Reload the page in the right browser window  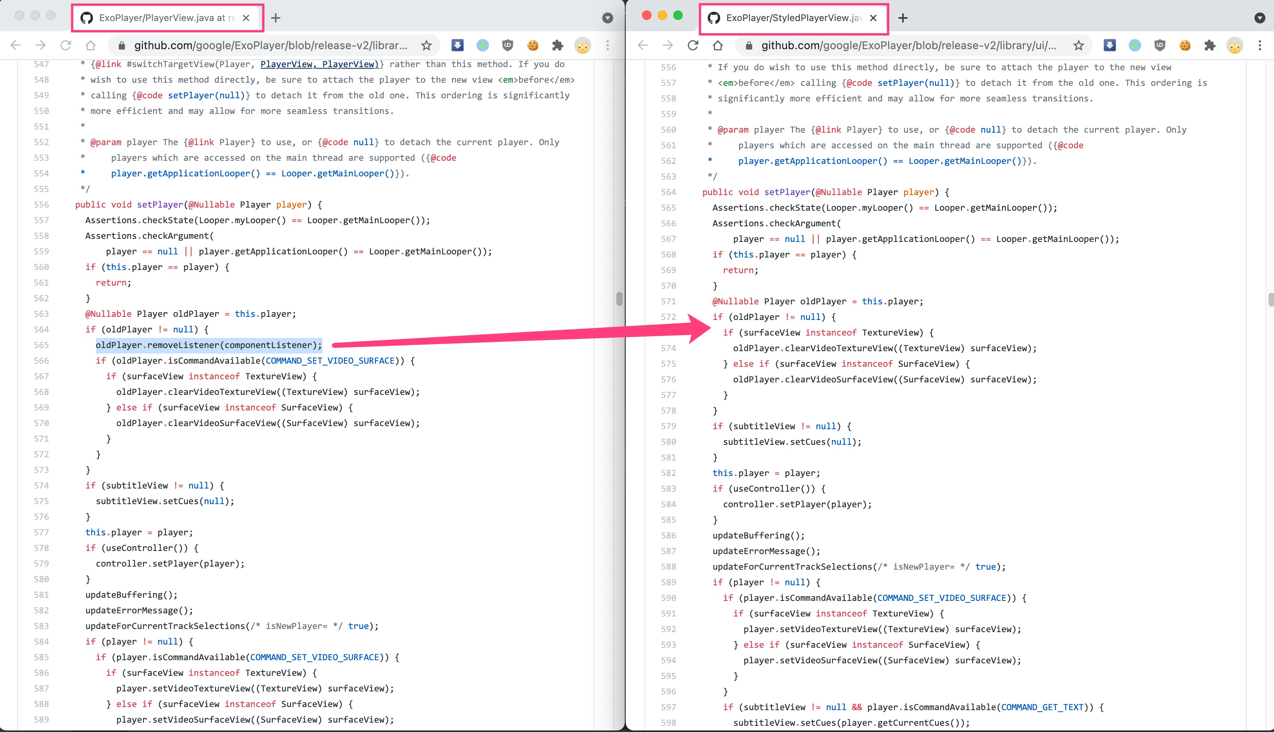coord(693,45)
